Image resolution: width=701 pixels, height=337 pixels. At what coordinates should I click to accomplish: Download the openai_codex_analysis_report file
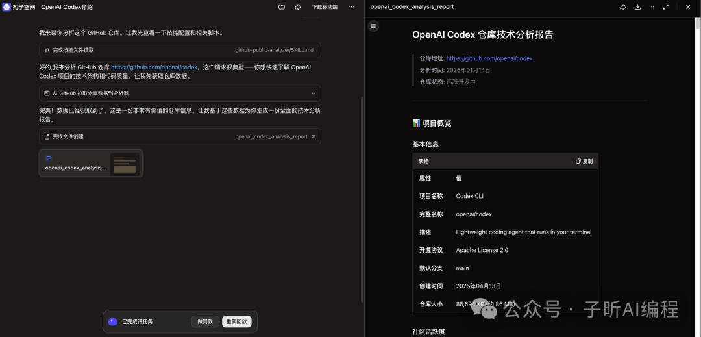pyautogui.click(x=637, y=7)
